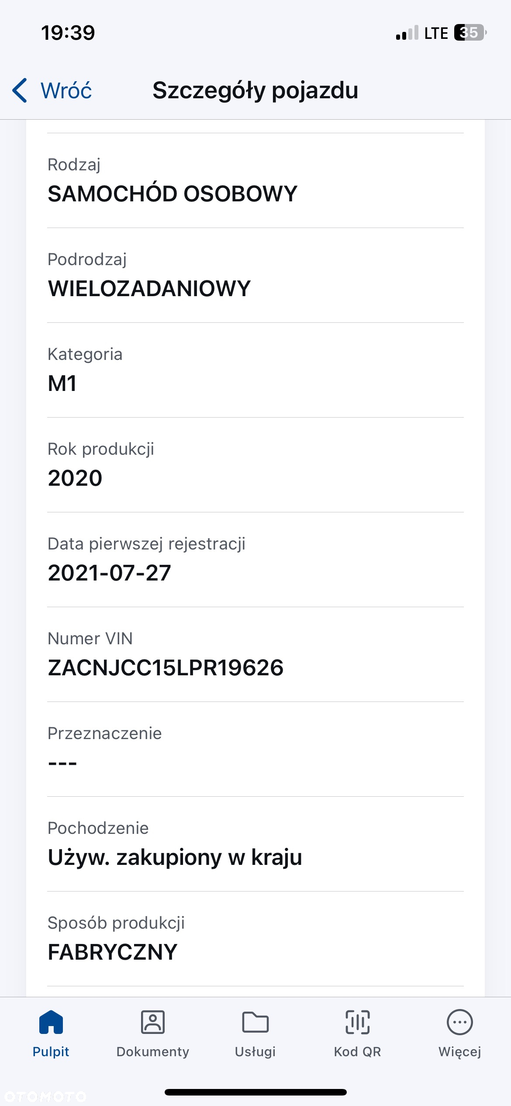The image size is (511, 1106).
Task: Go back with the Wróć link
Action: (66, 90)
